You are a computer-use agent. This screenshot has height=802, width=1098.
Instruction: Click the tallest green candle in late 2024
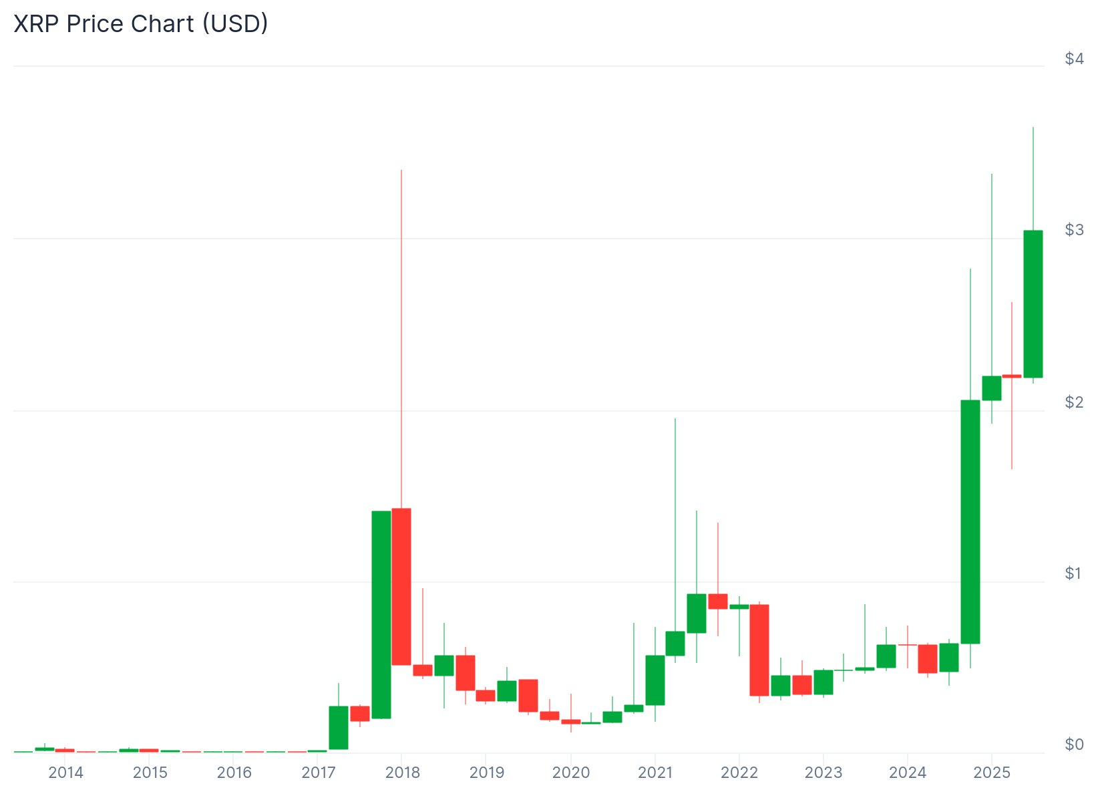point(970,522)
